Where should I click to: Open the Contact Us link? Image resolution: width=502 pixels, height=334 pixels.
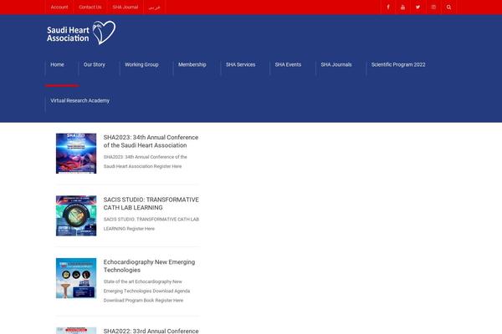[x=90, y=7]
